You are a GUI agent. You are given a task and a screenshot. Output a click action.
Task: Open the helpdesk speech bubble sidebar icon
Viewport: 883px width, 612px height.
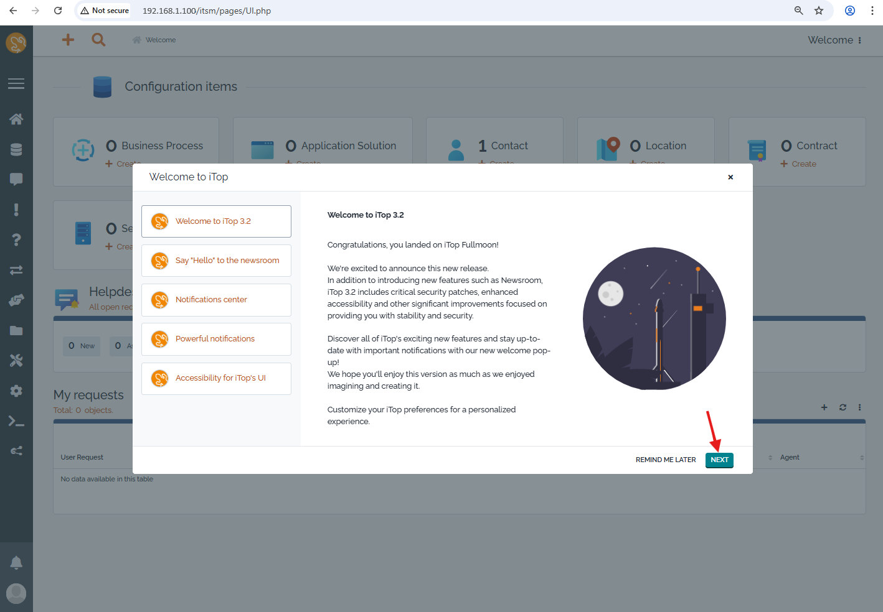point(16,179)
